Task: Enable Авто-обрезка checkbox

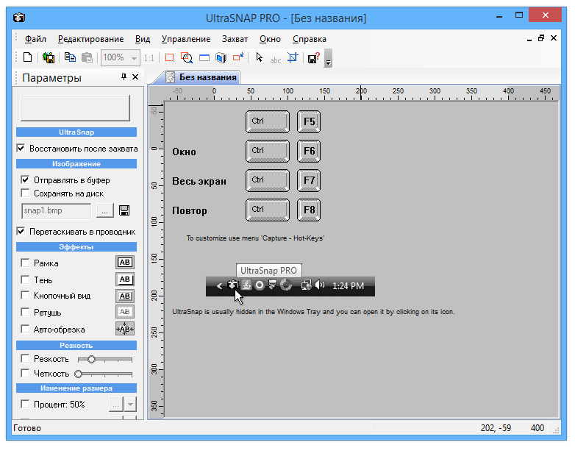Action: tap(25, 329)
